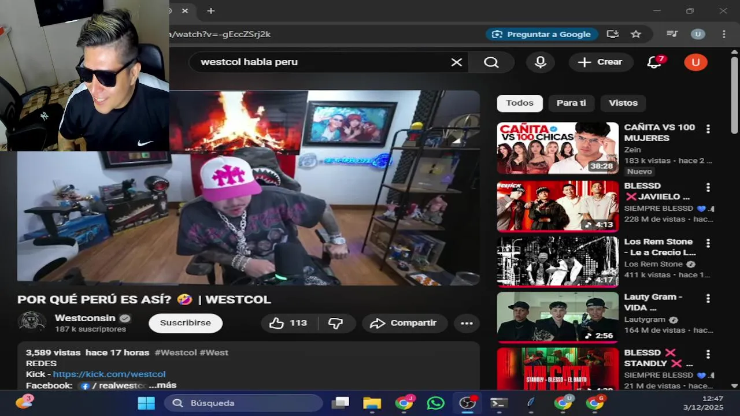Play the Los Rem Stone thumbnail
The height and width of the screenshot is (416, 740).
click(x=557, y=262)
